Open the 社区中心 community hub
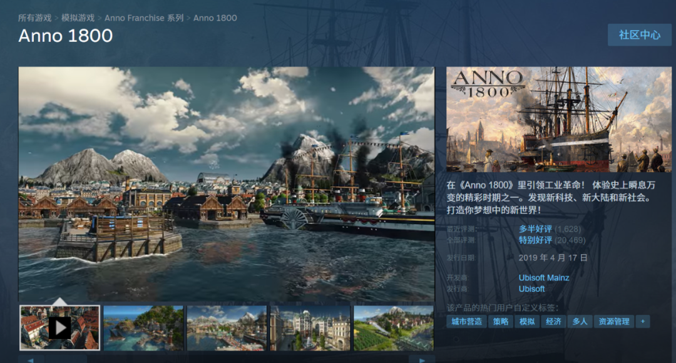The image size is (676, 363). click(639, 35)
